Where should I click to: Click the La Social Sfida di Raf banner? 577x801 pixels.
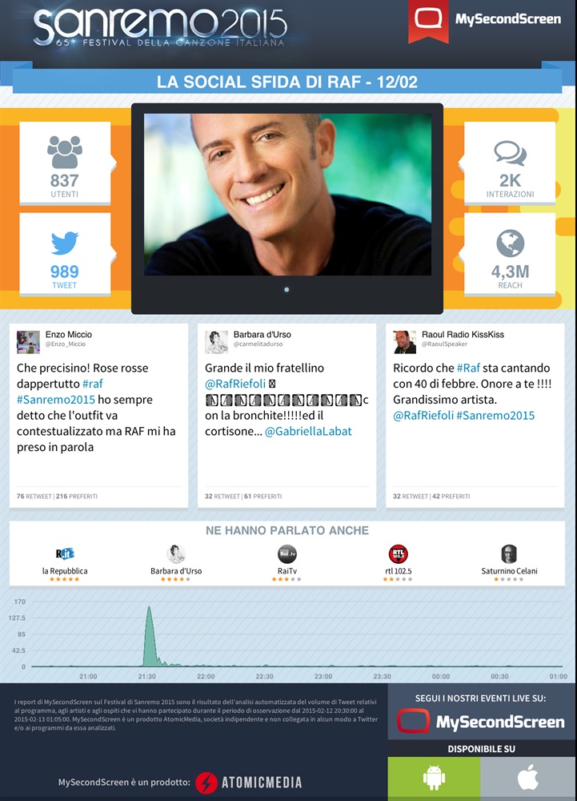pyautogui.click(x=287, y=82)
